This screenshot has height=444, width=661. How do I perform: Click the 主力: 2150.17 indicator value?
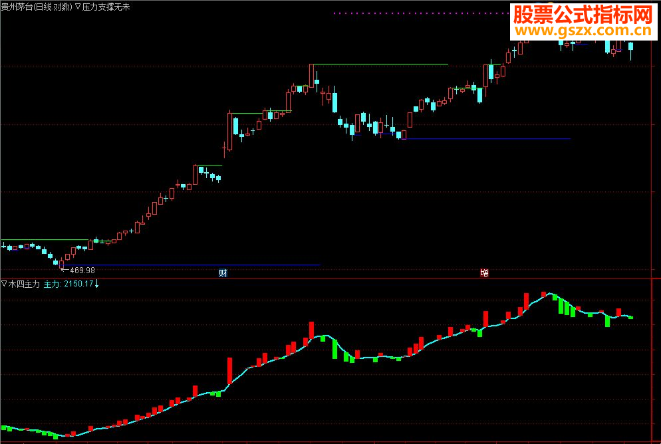click(68, 284)
